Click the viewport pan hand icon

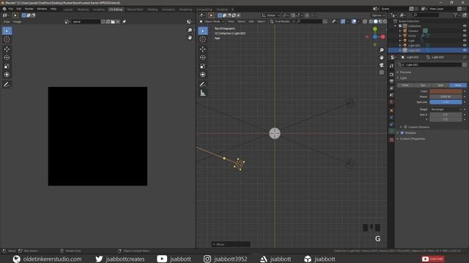point(381,58)
